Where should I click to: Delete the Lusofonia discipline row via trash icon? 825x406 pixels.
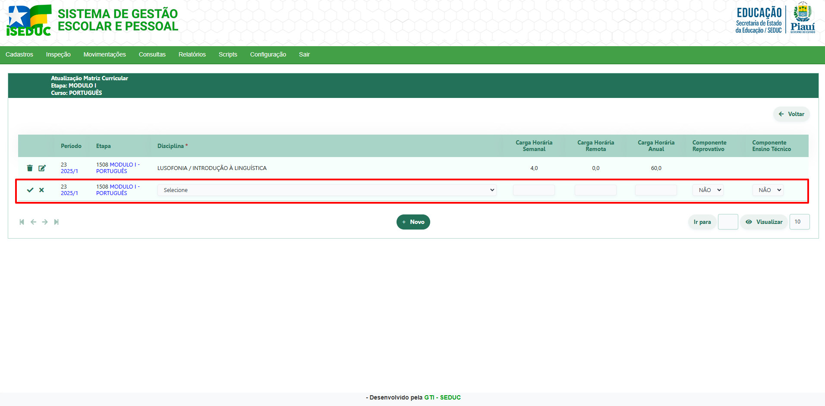(x=30, y=168)
